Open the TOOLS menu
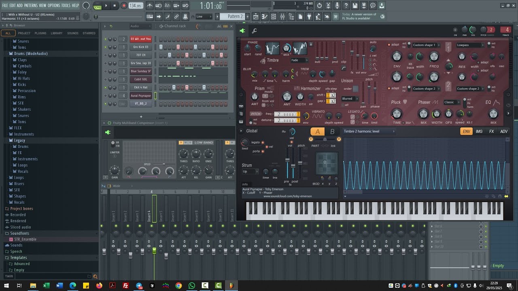518x291 pixels. [66, 5]
